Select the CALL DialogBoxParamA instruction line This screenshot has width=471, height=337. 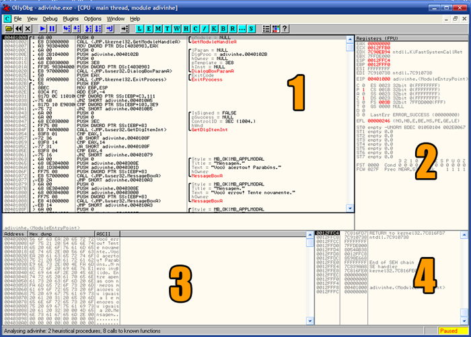(x=174, y=71)
